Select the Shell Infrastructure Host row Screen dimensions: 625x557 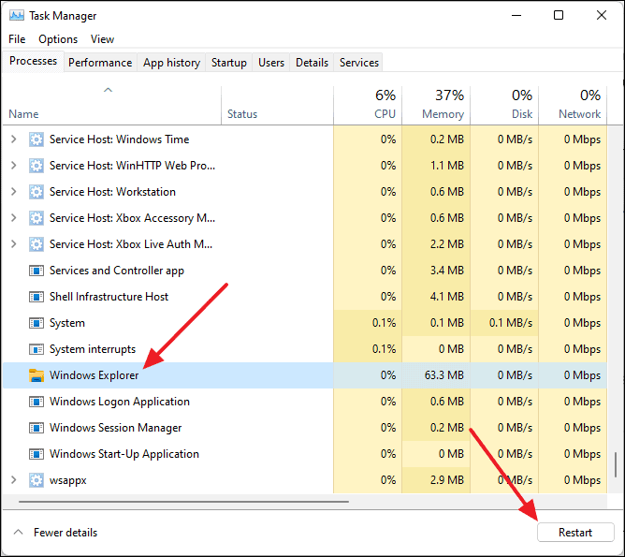click(305, 297)
